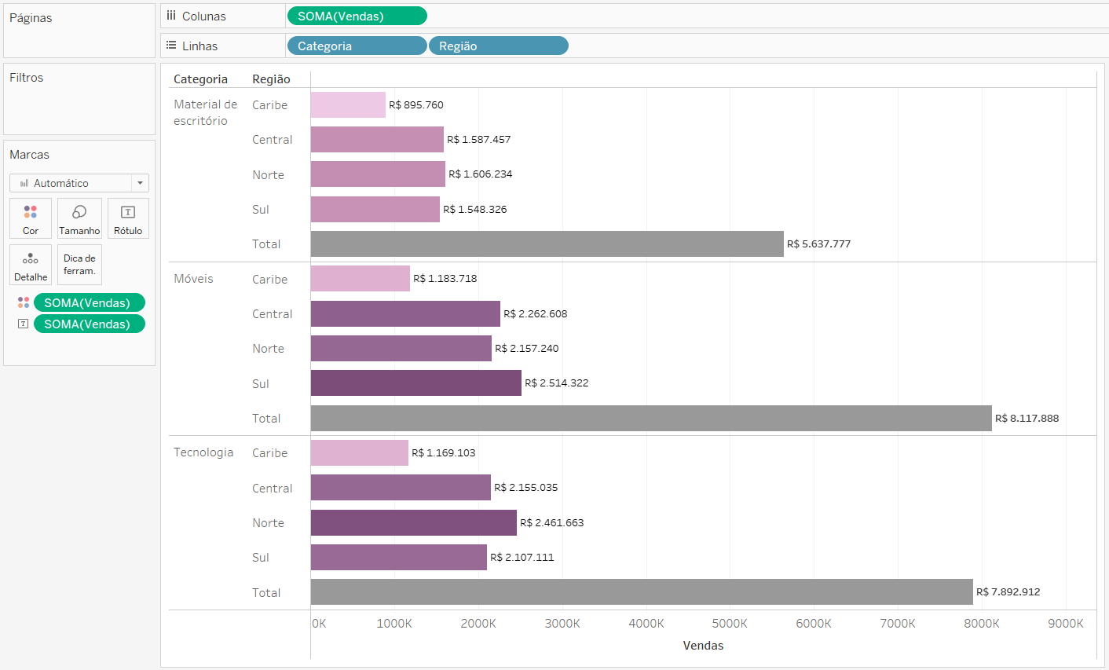Viewport: 1109px width, 670px height.
Task: Click the Norte row label under Móveis
Action: (x=268, y=349)
